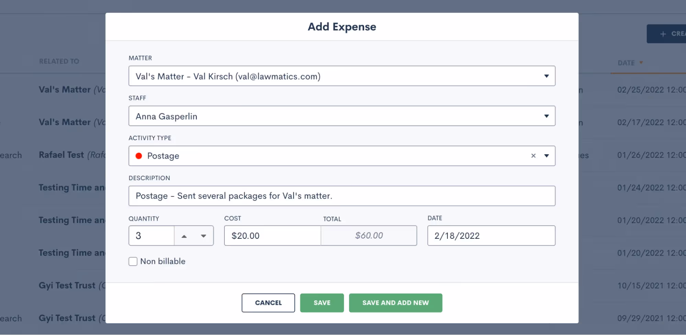Increase quantity with the up arrow

184,236
